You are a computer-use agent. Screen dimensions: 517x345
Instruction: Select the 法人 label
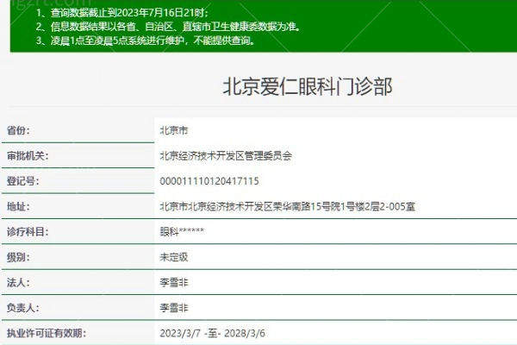click(18, 282)
